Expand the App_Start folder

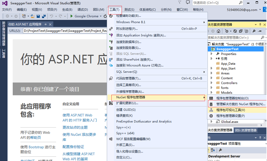[x=211, y=68]
